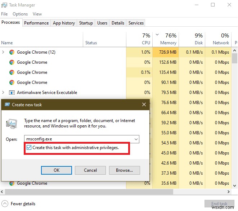Maximize the Task Manager window
This screenshot has height=211, width=238.
coord(213,5)
